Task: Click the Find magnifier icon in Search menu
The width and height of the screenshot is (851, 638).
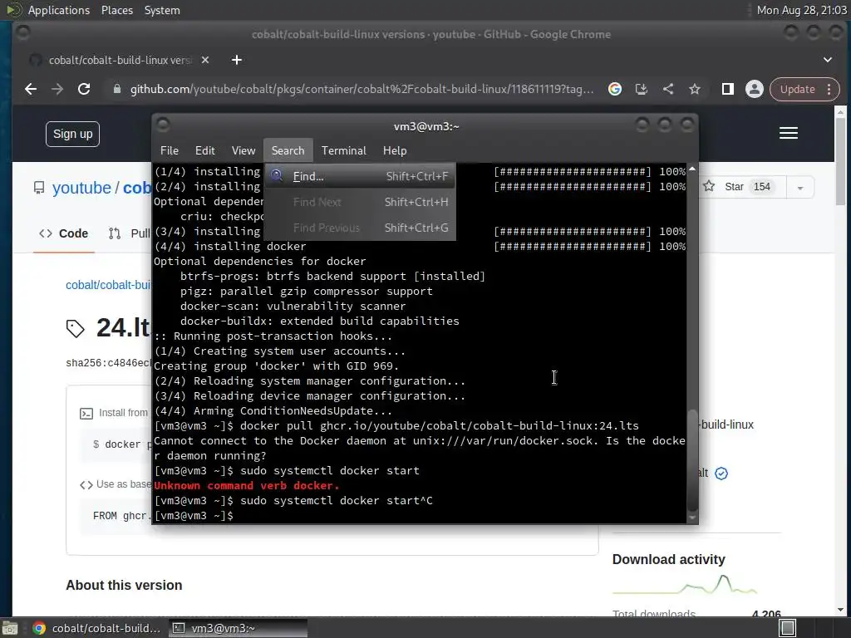Action: tap(277, 175)
